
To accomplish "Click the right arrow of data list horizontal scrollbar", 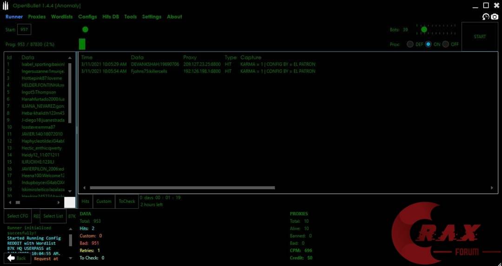I will click(x=59, y=202).
